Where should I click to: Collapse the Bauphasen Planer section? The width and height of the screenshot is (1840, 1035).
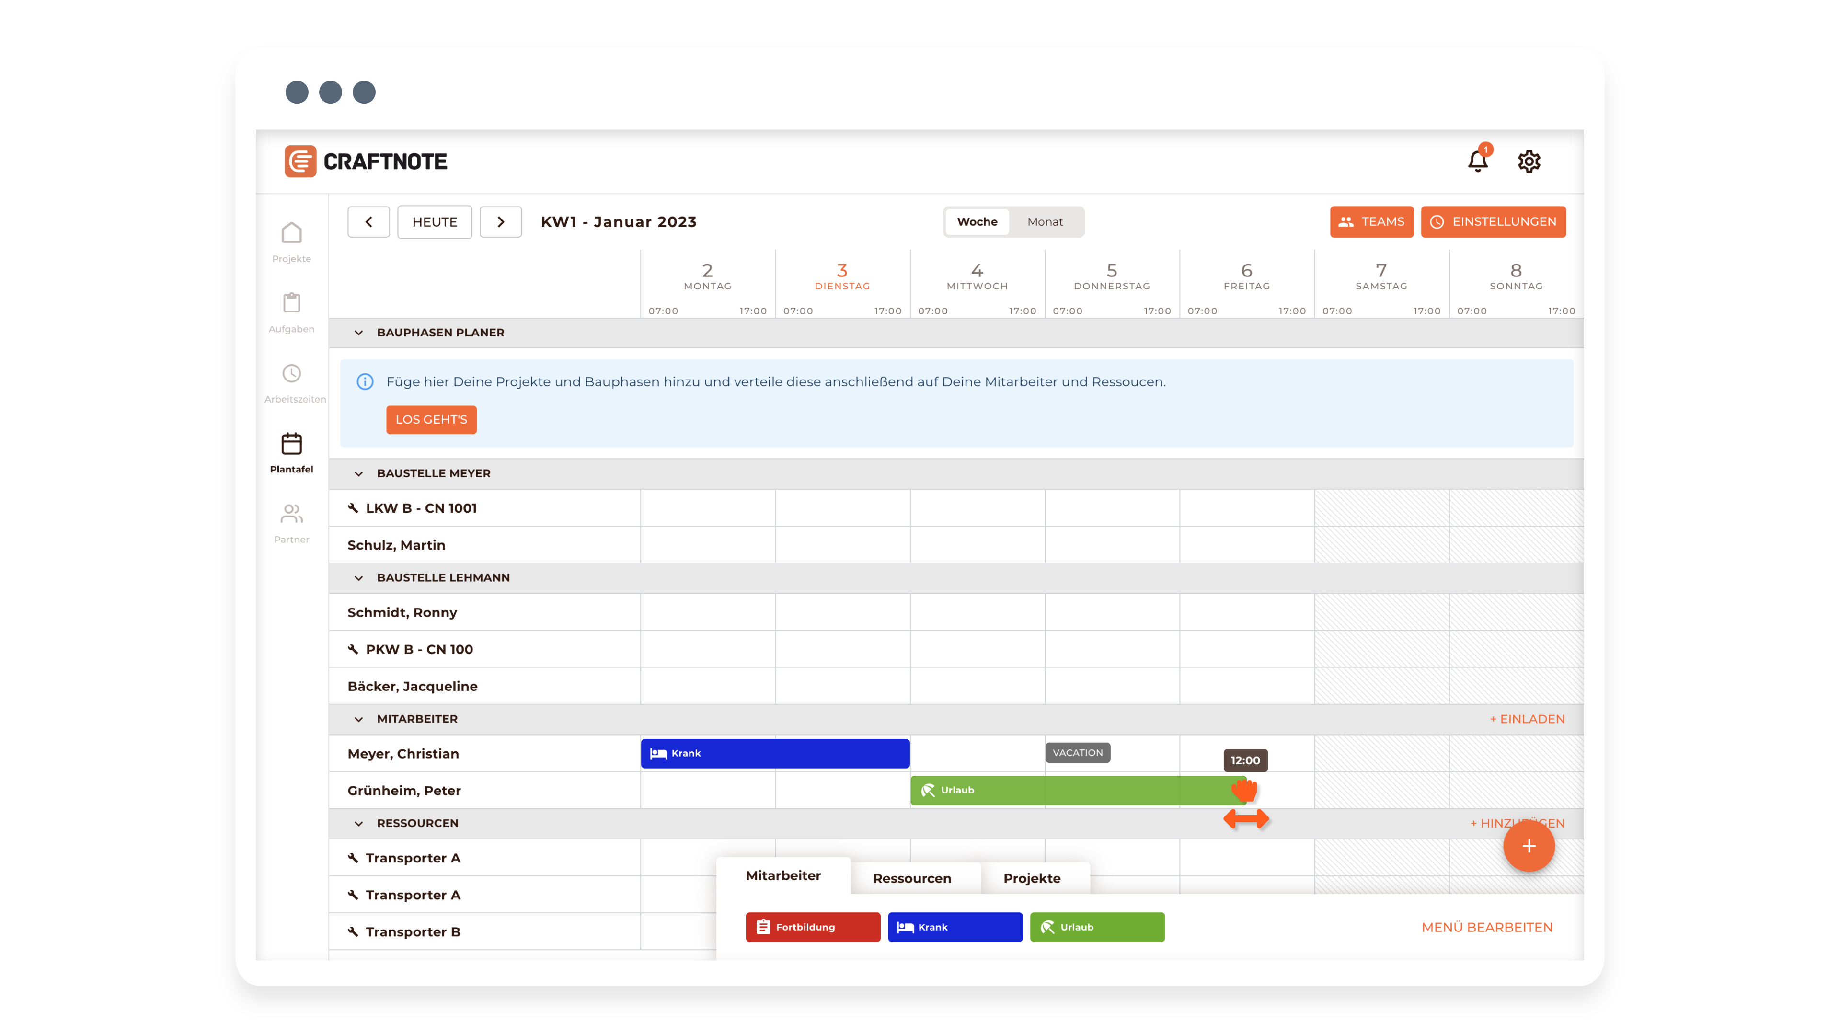tap(358, 333)
